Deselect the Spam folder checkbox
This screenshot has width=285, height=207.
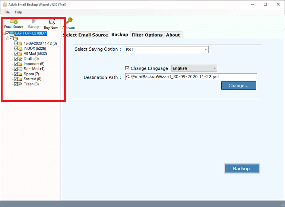click(x=16, y=74)
